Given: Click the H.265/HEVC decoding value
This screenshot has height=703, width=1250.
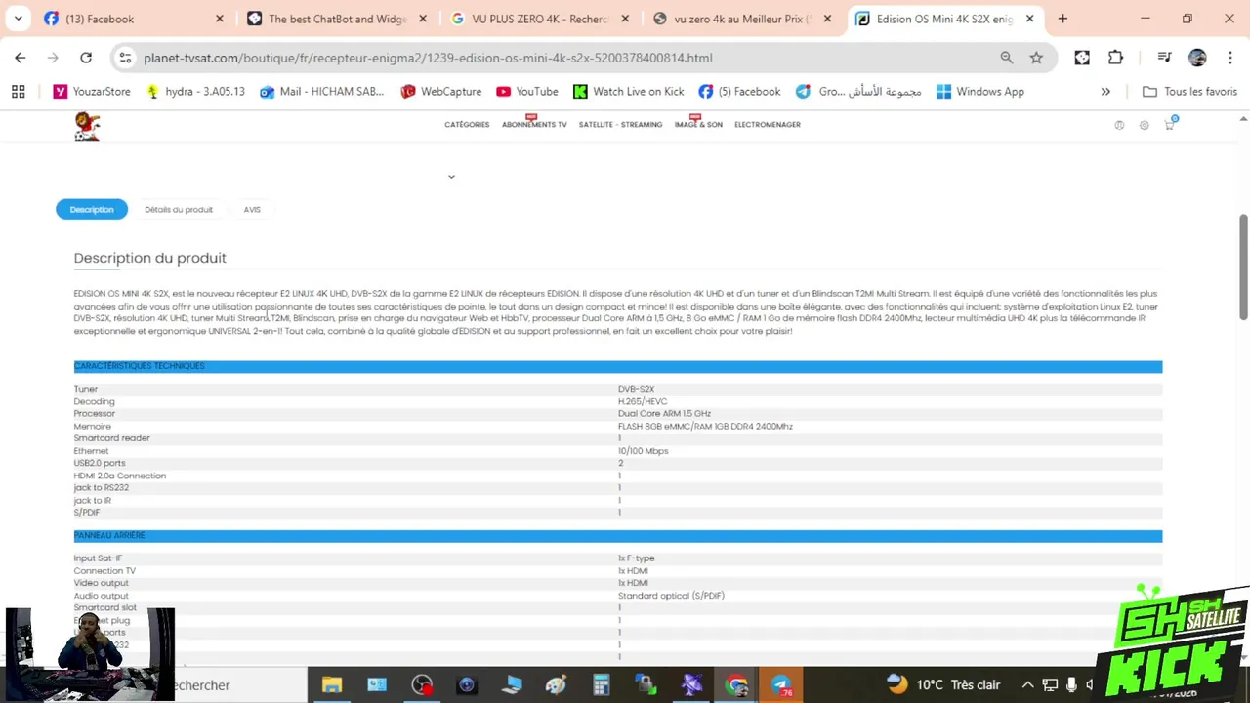Looking at the screenshot, I should tap(643, 401).
